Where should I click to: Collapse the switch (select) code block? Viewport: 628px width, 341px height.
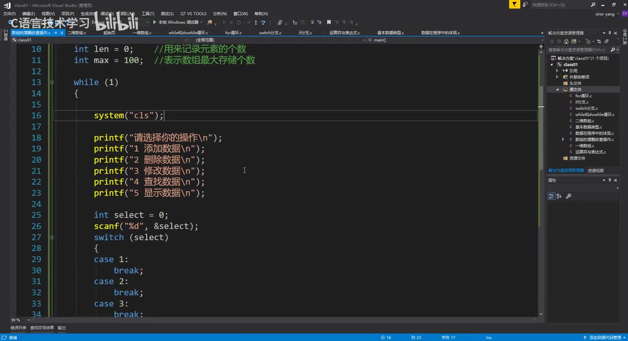tap(52, 237)
